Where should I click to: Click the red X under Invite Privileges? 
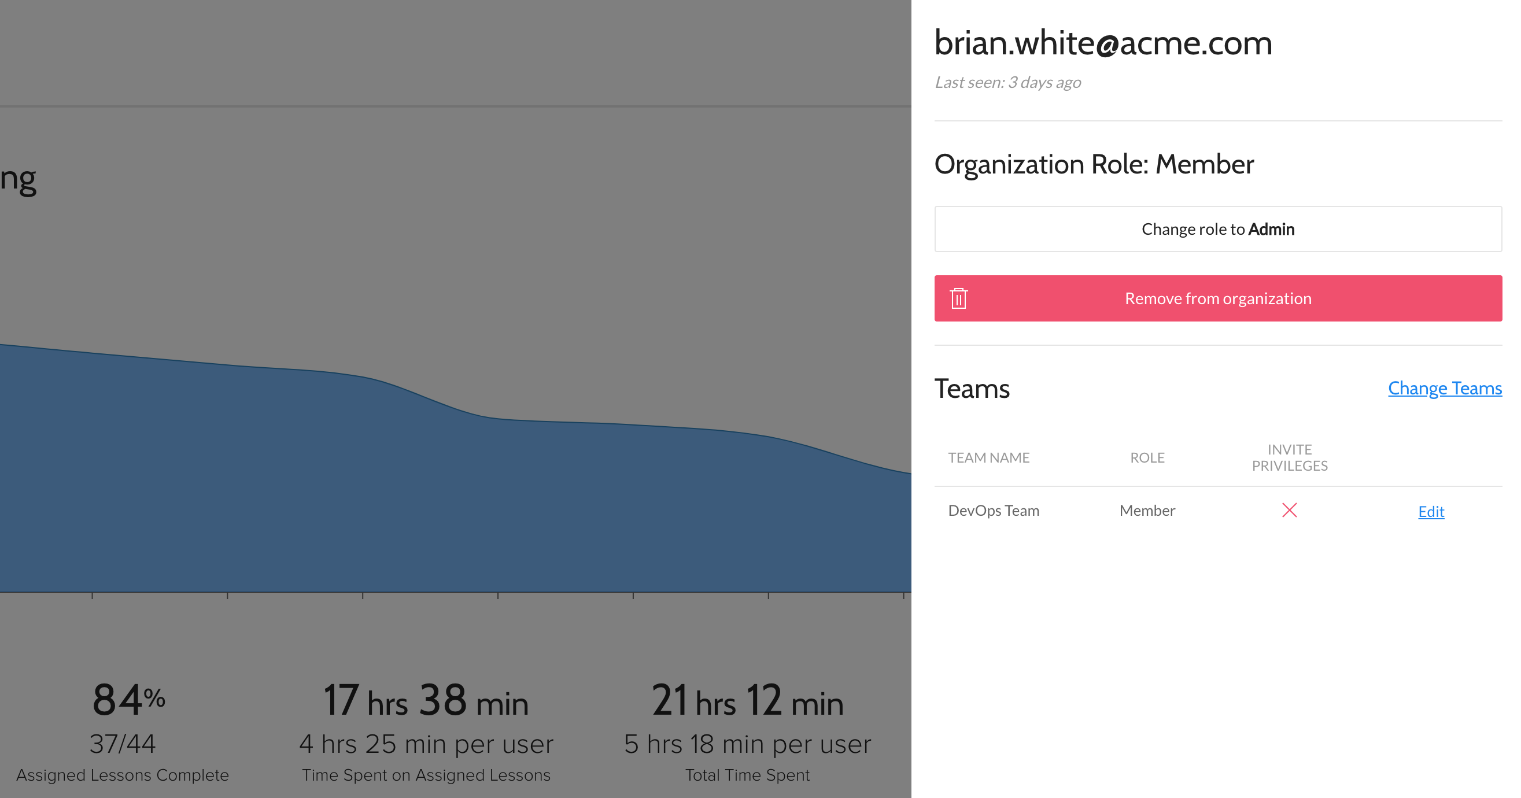[x=1289, y=510]
